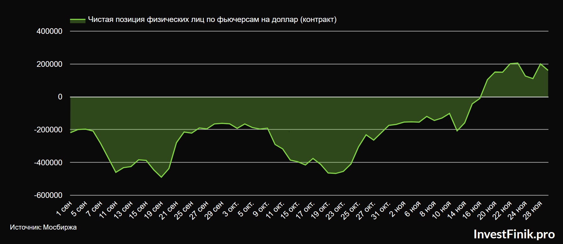563x244 pixels.
Task: Click the lowest data point above '19 сен'
Action: pyautogui.click(x=161, y=177)
